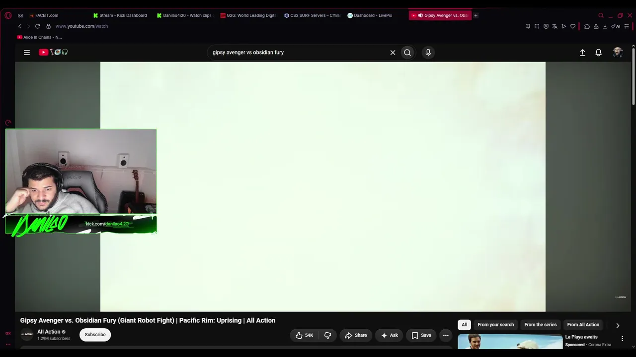Share the Gipsy Avenger video
The height and width of the screenshot is (357, 636).
coord(356,335)
